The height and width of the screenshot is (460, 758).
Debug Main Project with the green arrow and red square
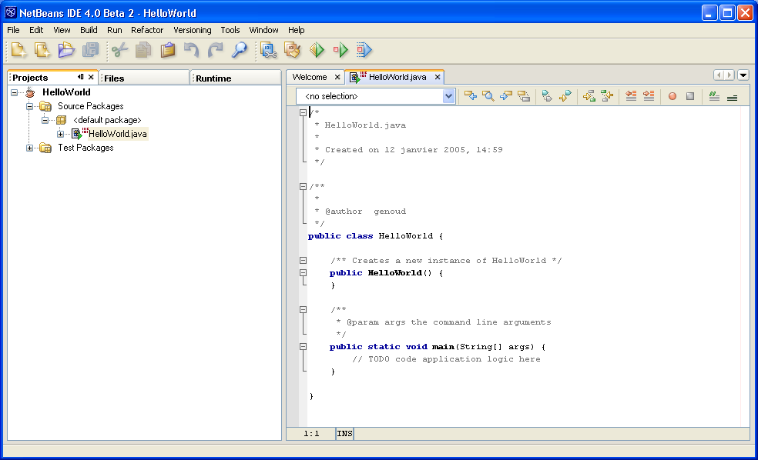click(340, 50)
